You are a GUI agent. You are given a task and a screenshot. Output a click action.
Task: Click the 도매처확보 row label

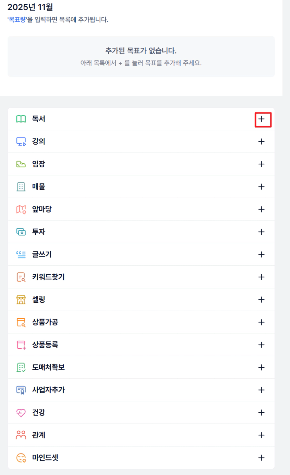[x=48, y=367]
